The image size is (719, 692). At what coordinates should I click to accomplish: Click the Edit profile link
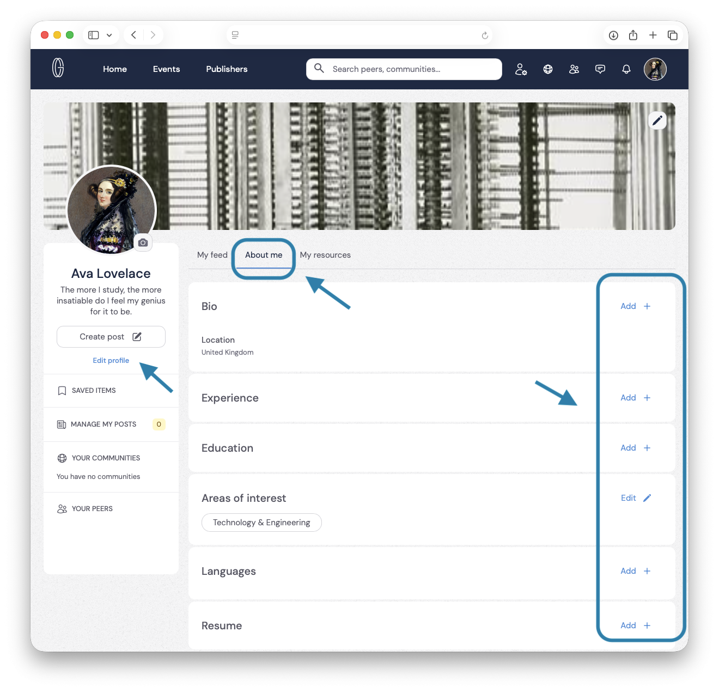pyautogui.click(x=111, y=361)
